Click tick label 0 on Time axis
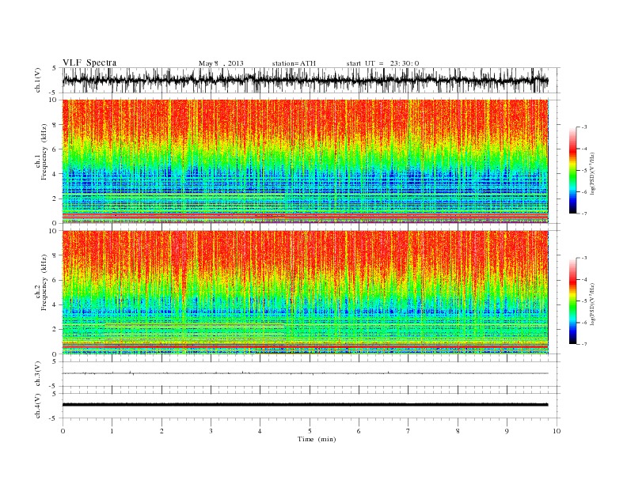This screenshot has width=627, height=484. point(63,431)
